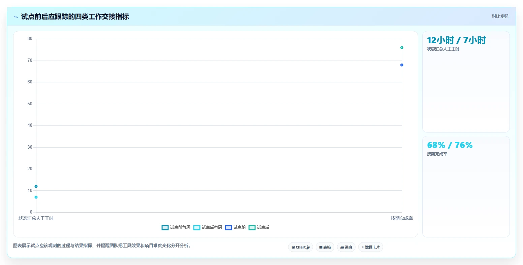523x265 pixels.
Task: Click the title 试点前后应跟踪的四类工作交接指标
Action: (75, 16)
